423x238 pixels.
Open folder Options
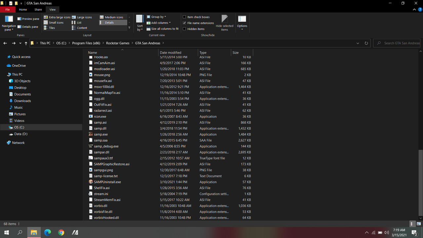[242, 23]
